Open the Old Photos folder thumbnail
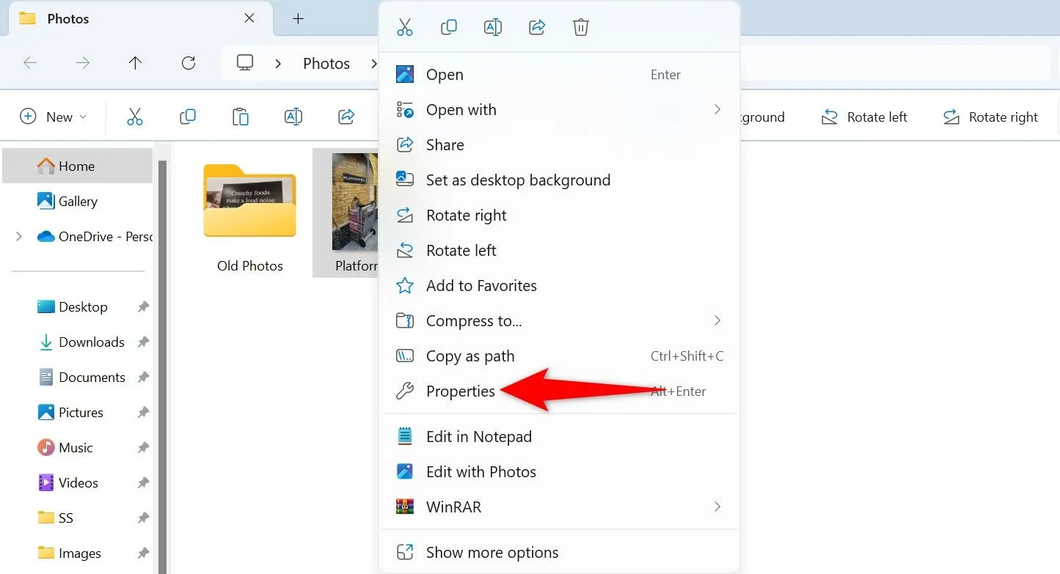This screenshot has width=1060, height=574. click(x=249, y=200)
